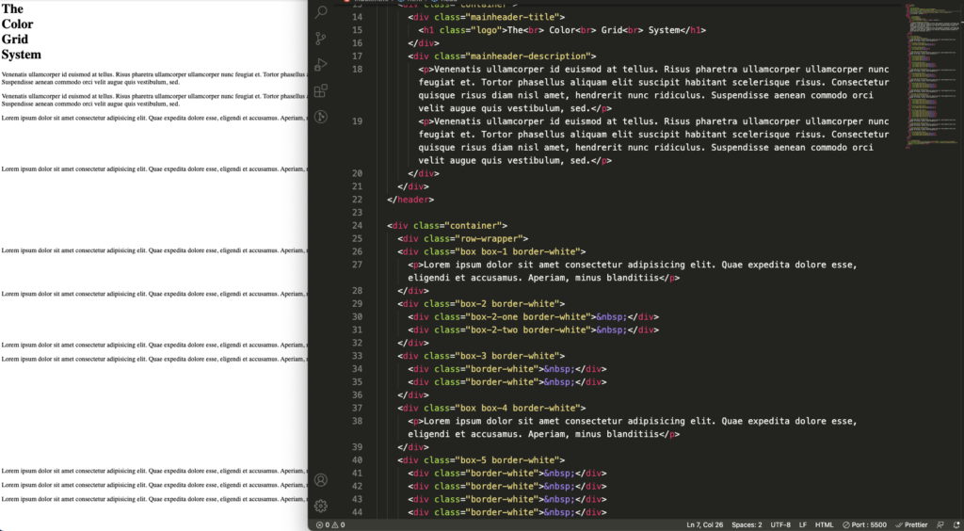
Task: Click the h1 class="logo" code line
Action: click(x=562, y=30)
